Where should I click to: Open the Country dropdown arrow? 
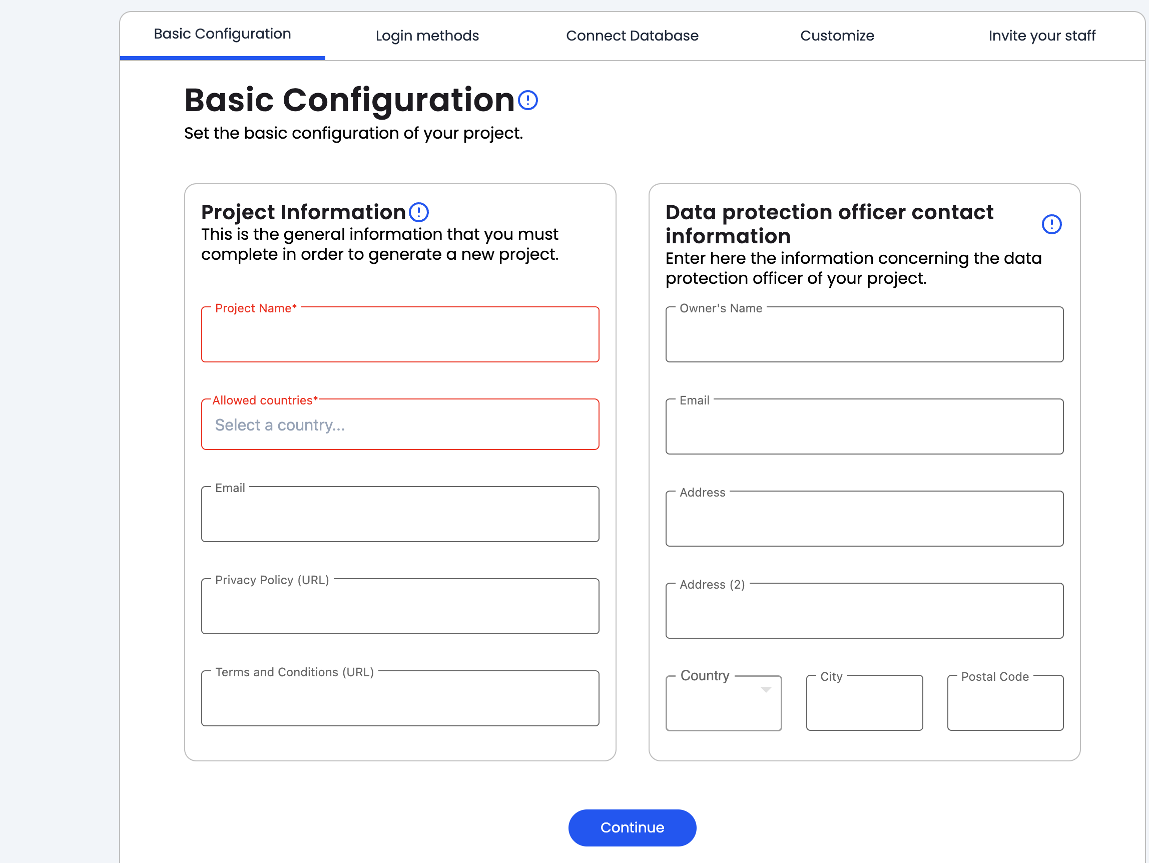coord(765,689)
